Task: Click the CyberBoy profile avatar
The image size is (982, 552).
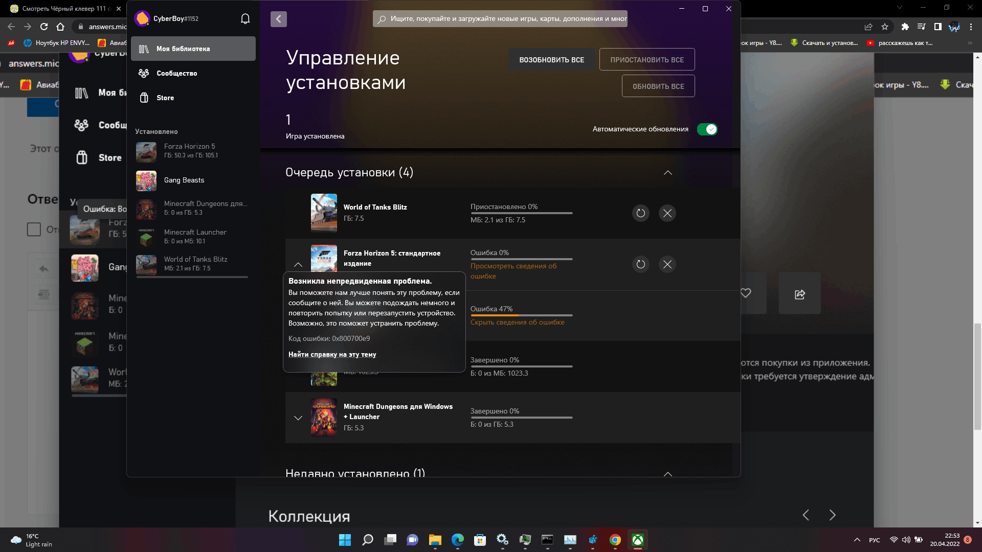Action: pyautogui.click(x=142, y=18)
